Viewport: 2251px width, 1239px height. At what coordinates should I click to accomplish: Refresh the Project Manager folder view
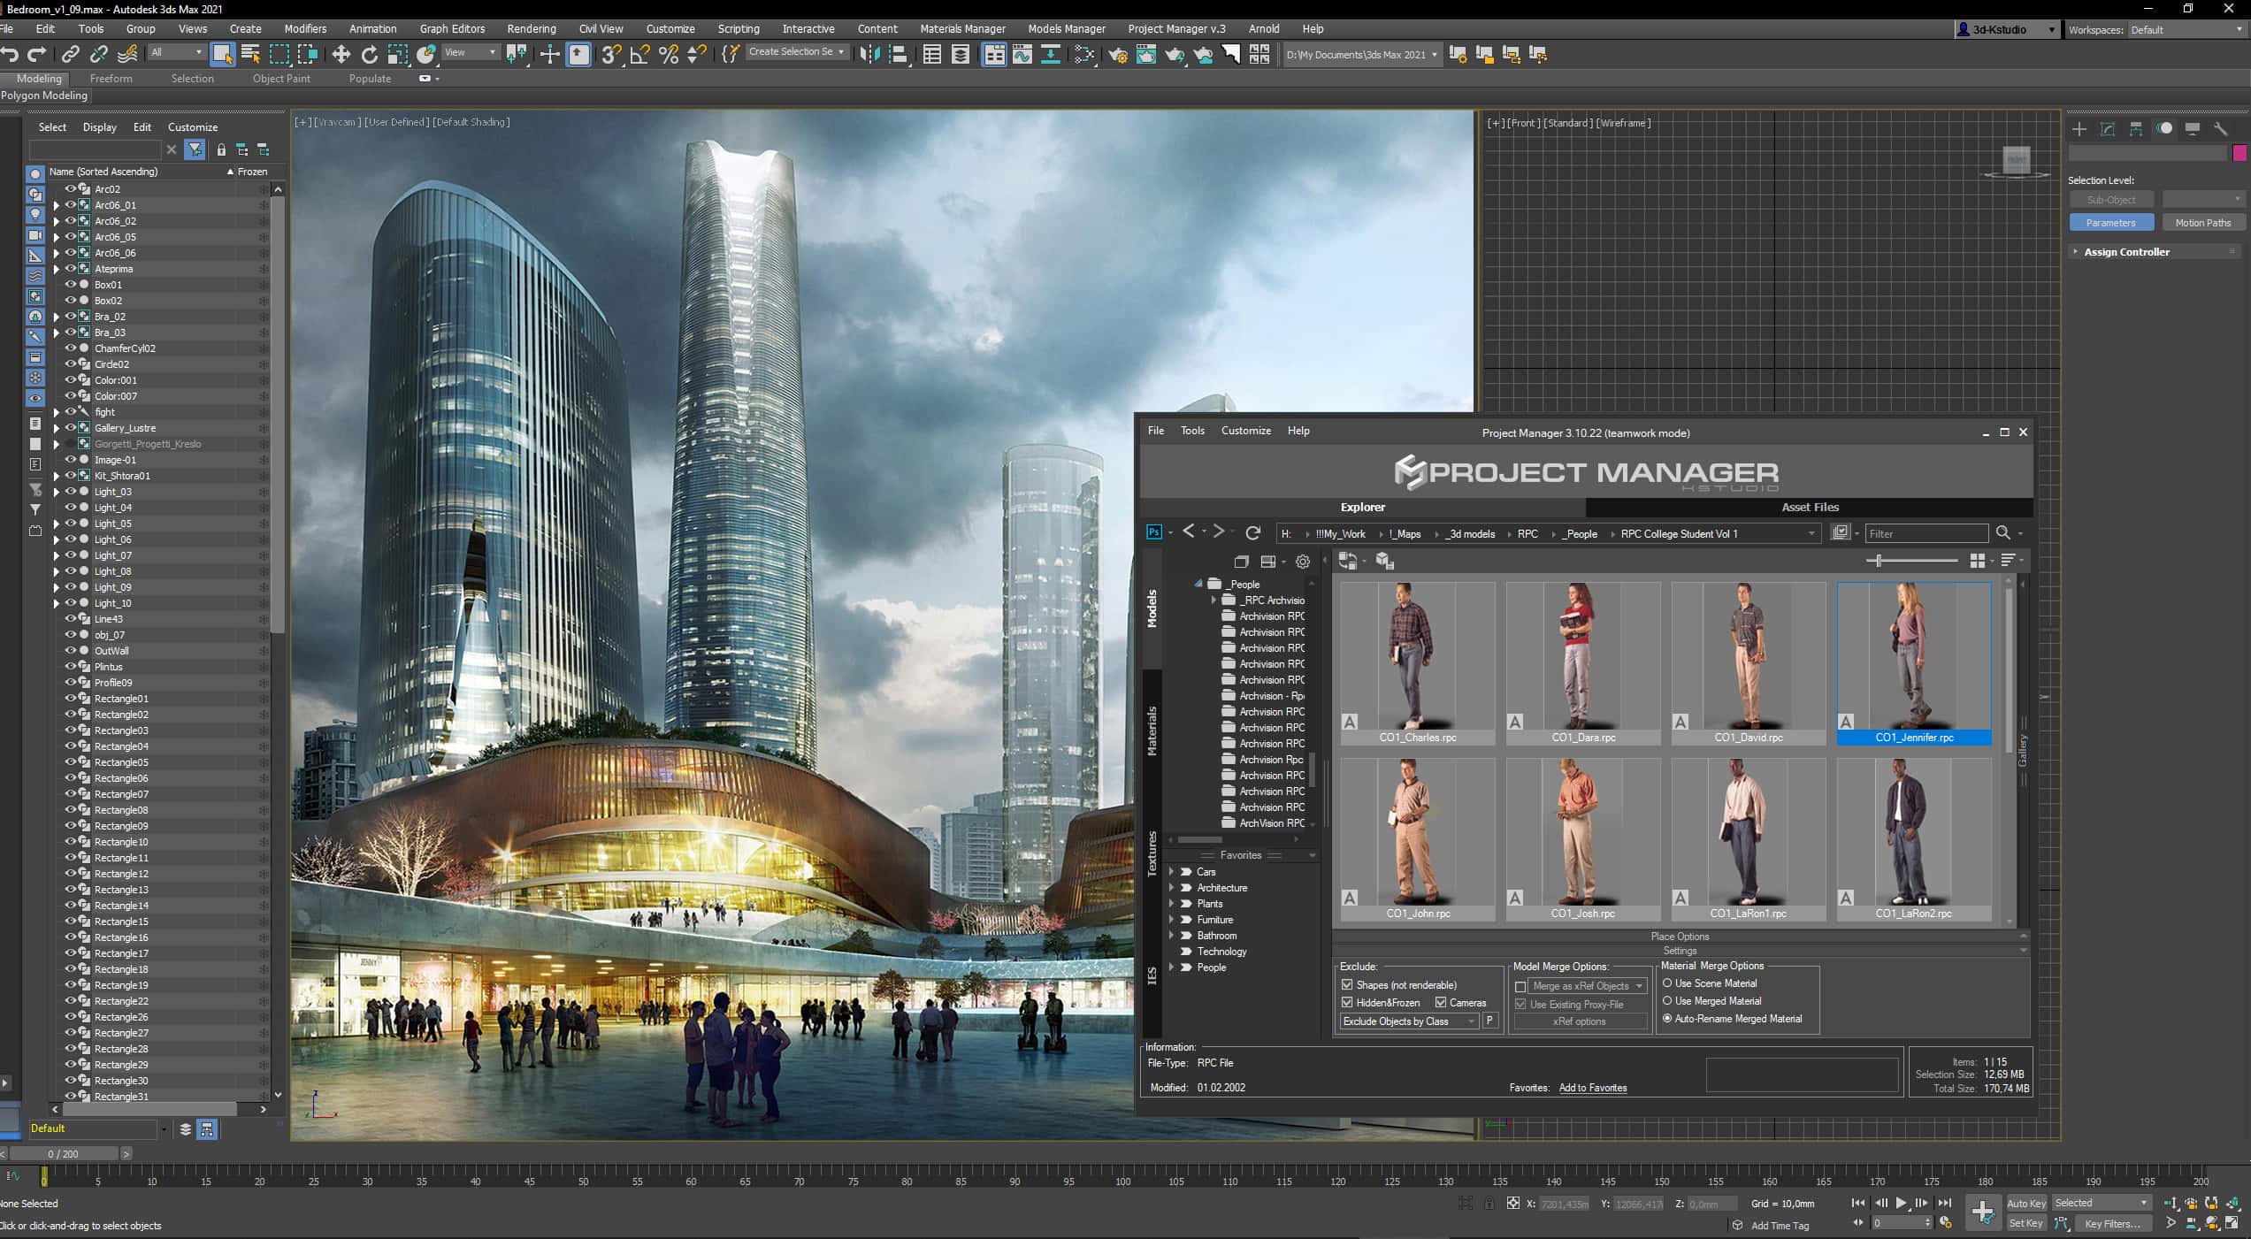pos(1252,532)
